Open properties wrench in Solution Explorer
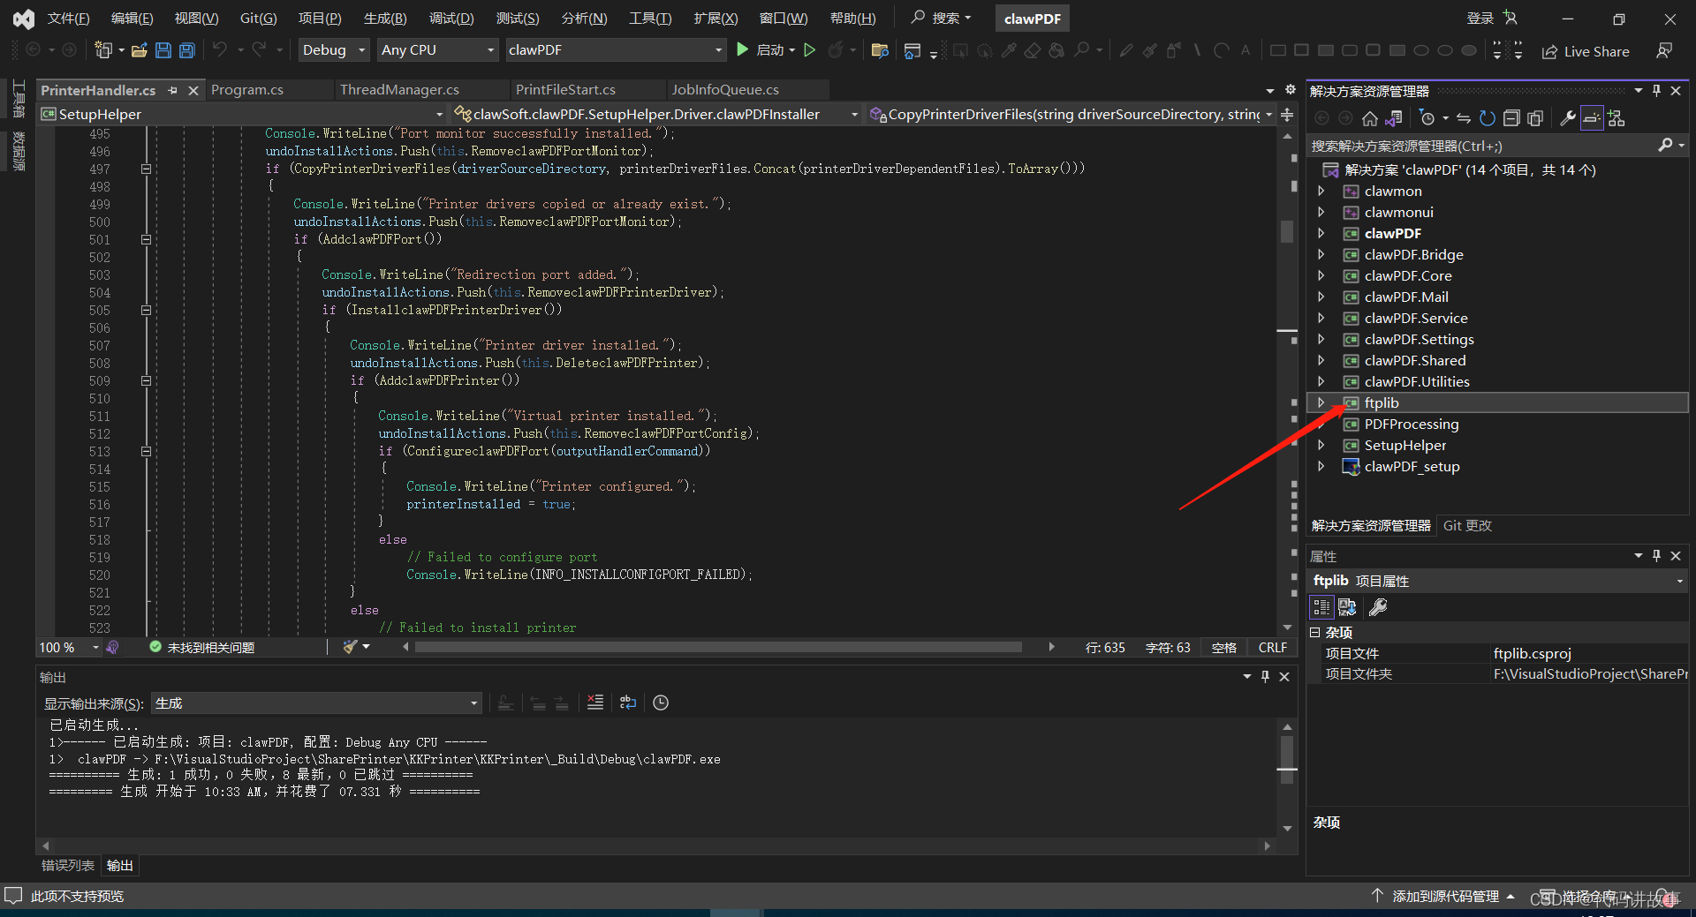1696x917 pixels. click(1568, 118)
